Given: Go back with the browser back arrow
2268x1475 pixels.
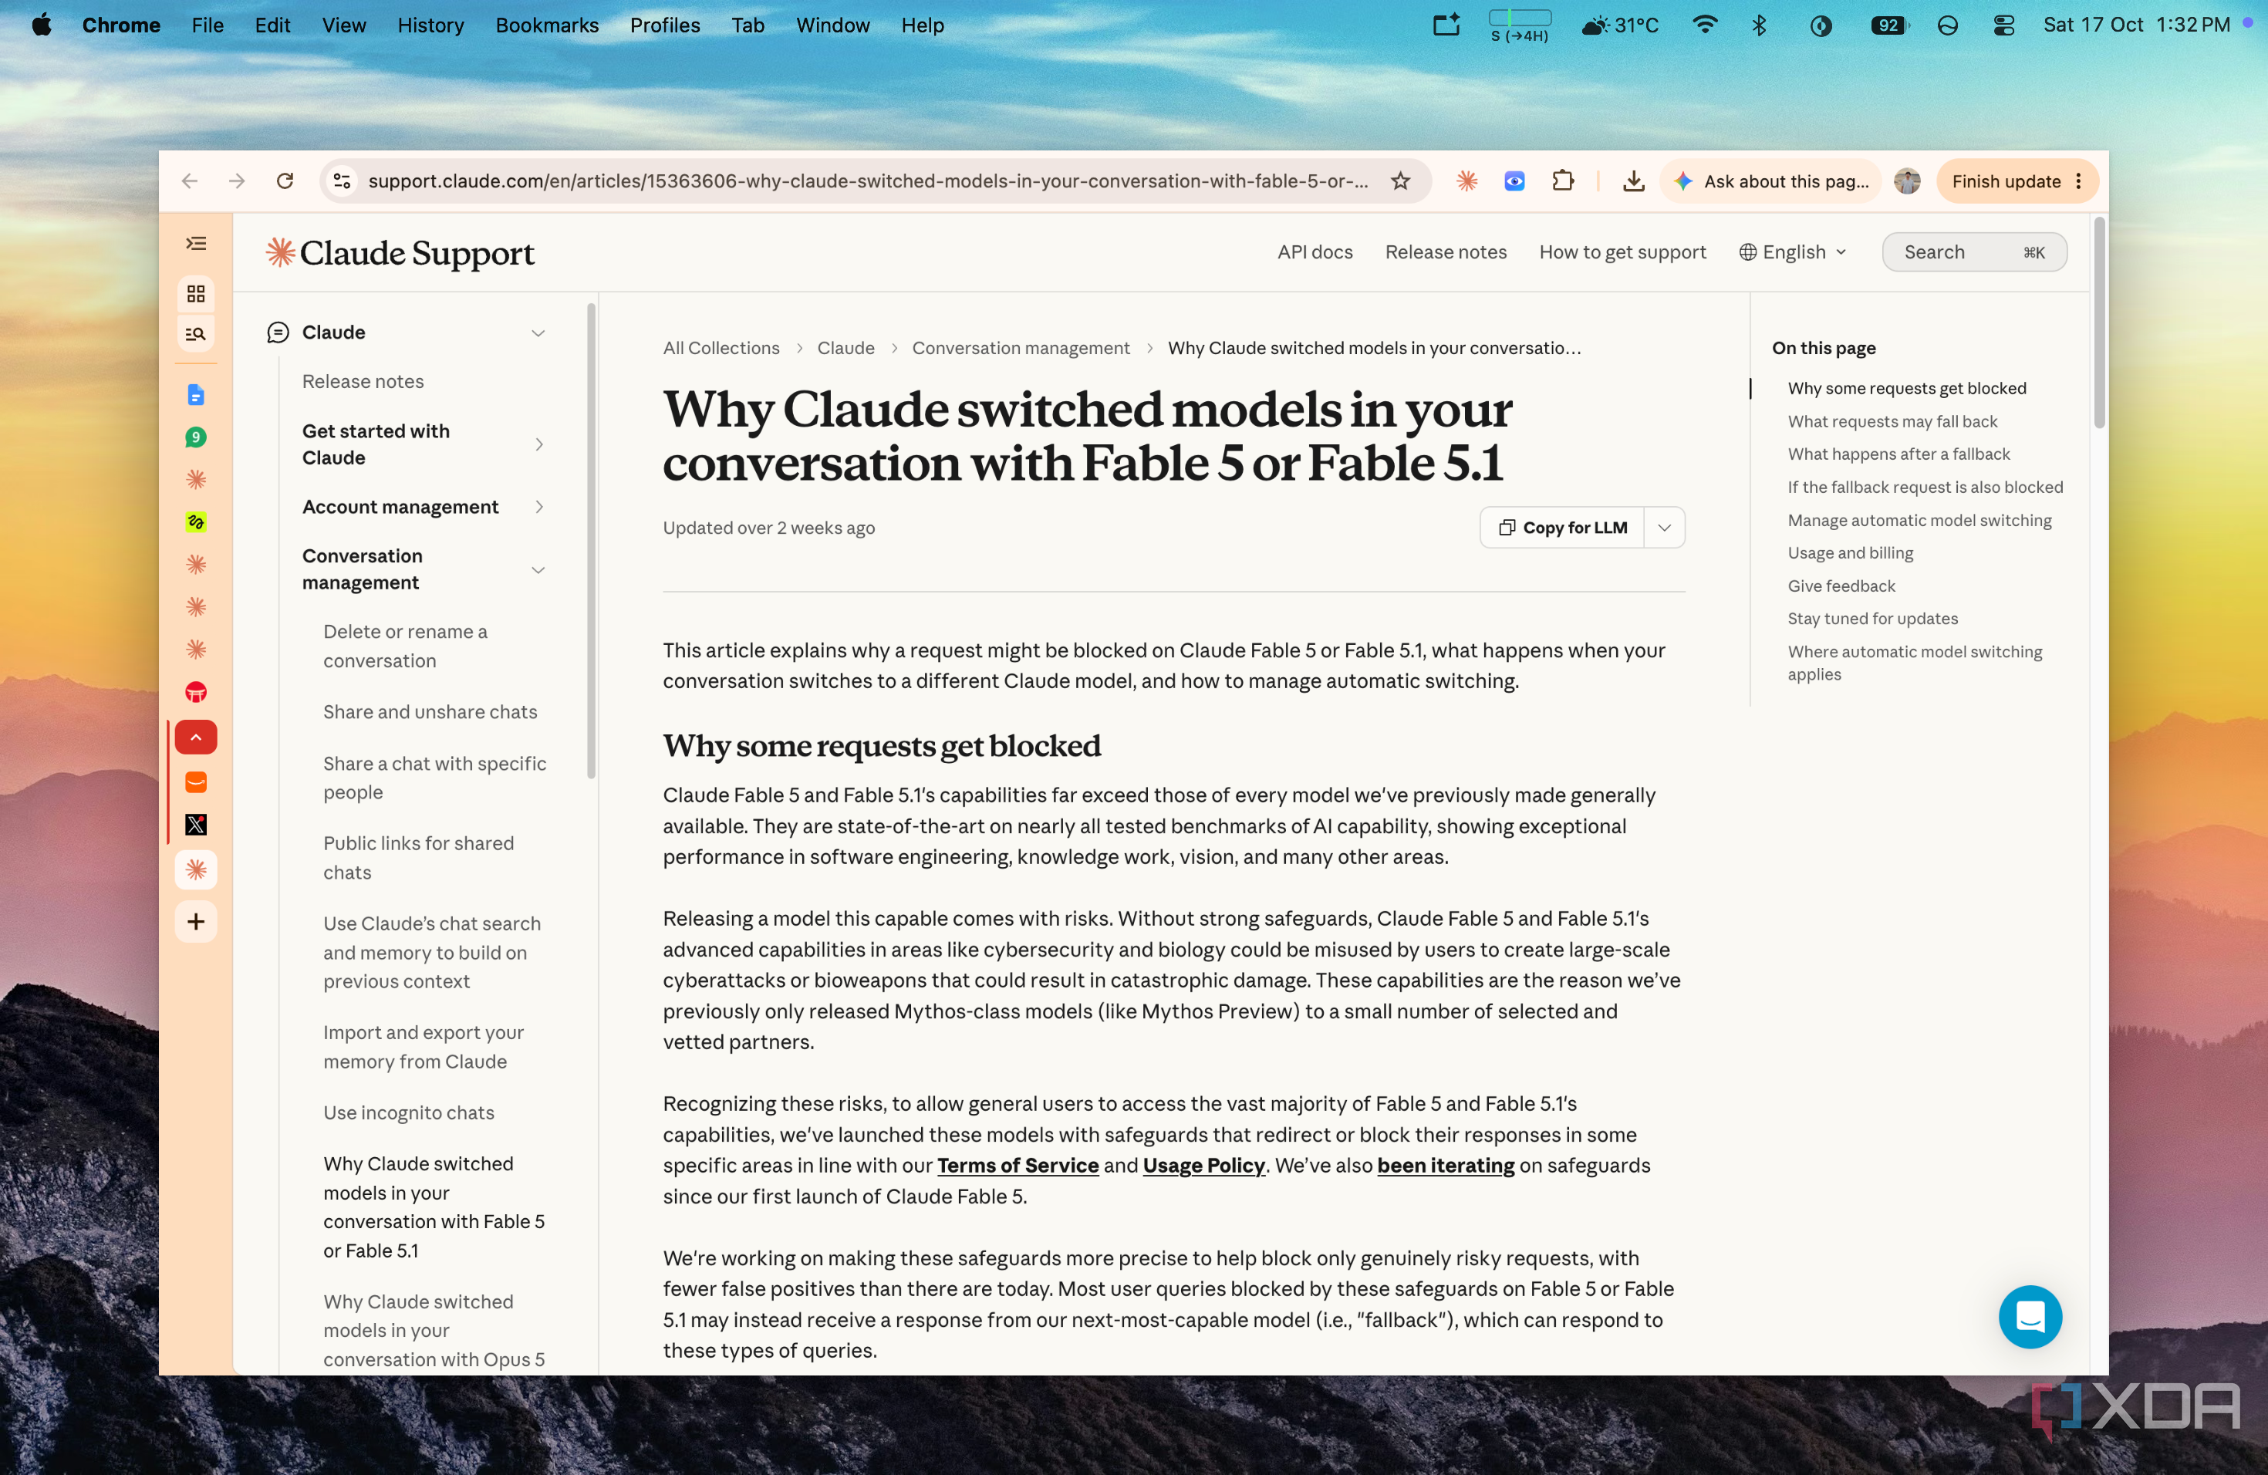Looking at the screenshot, I should (190, 181).
